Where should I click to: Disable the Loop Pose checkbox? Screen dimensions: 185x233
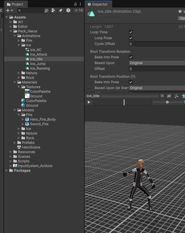[131, 38]
